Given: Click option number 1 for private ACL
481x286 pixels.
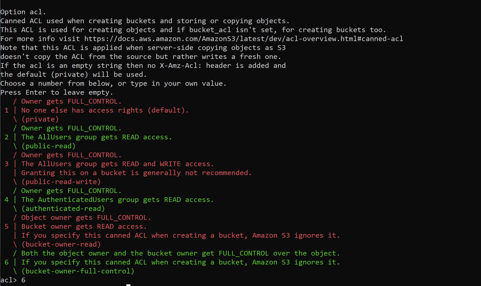Looking at the screenshot, I should 6,110.
